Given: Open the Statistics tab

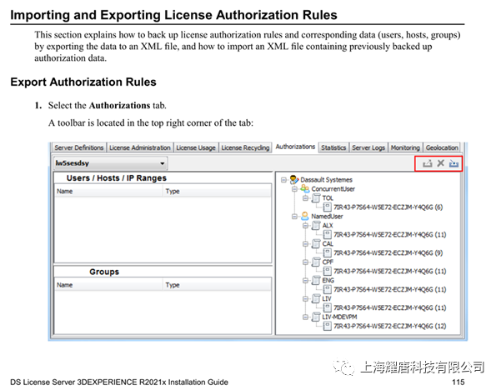Looking at the screenshot, I should (333, 147).
